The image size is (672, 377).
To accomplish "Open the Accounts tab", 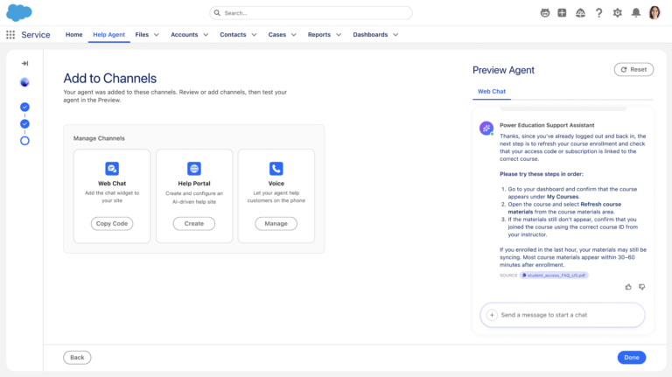I will 185,35.
